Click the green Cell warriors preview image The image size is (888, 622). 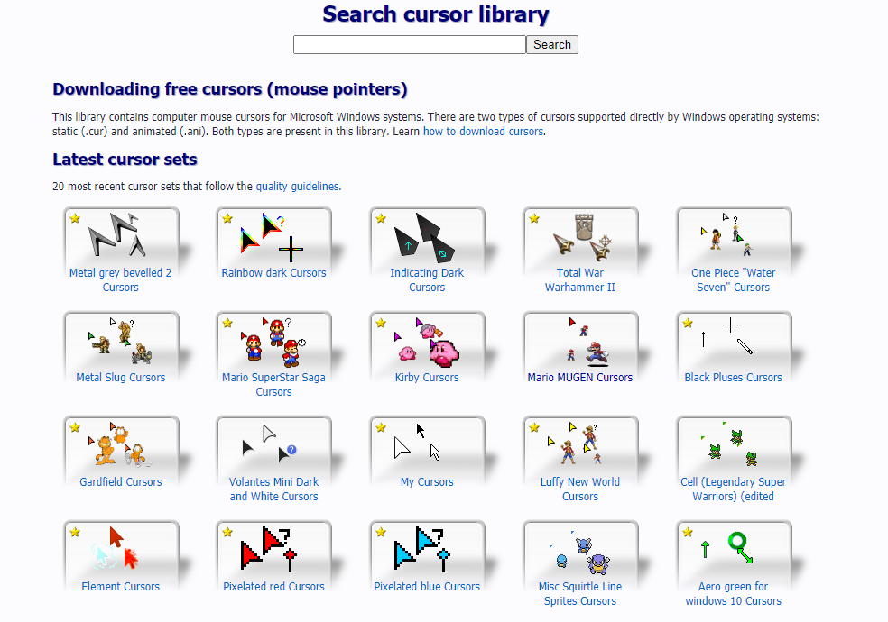pos(729,444)
